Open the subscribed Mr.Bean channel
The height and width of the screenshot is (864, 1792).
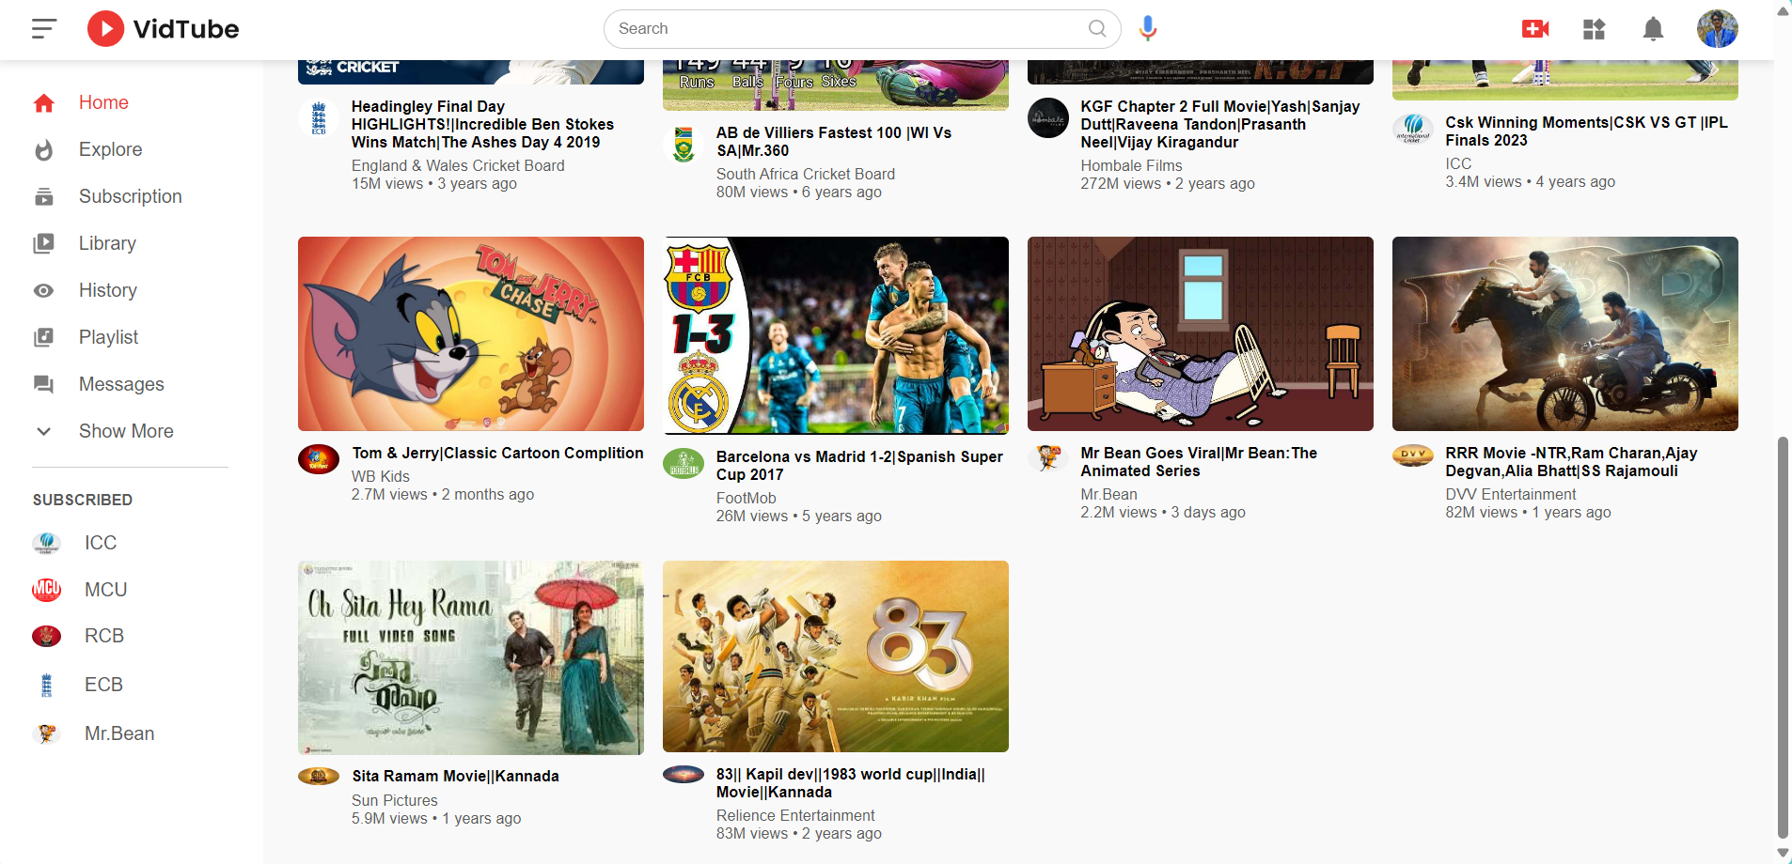[119, 733]
